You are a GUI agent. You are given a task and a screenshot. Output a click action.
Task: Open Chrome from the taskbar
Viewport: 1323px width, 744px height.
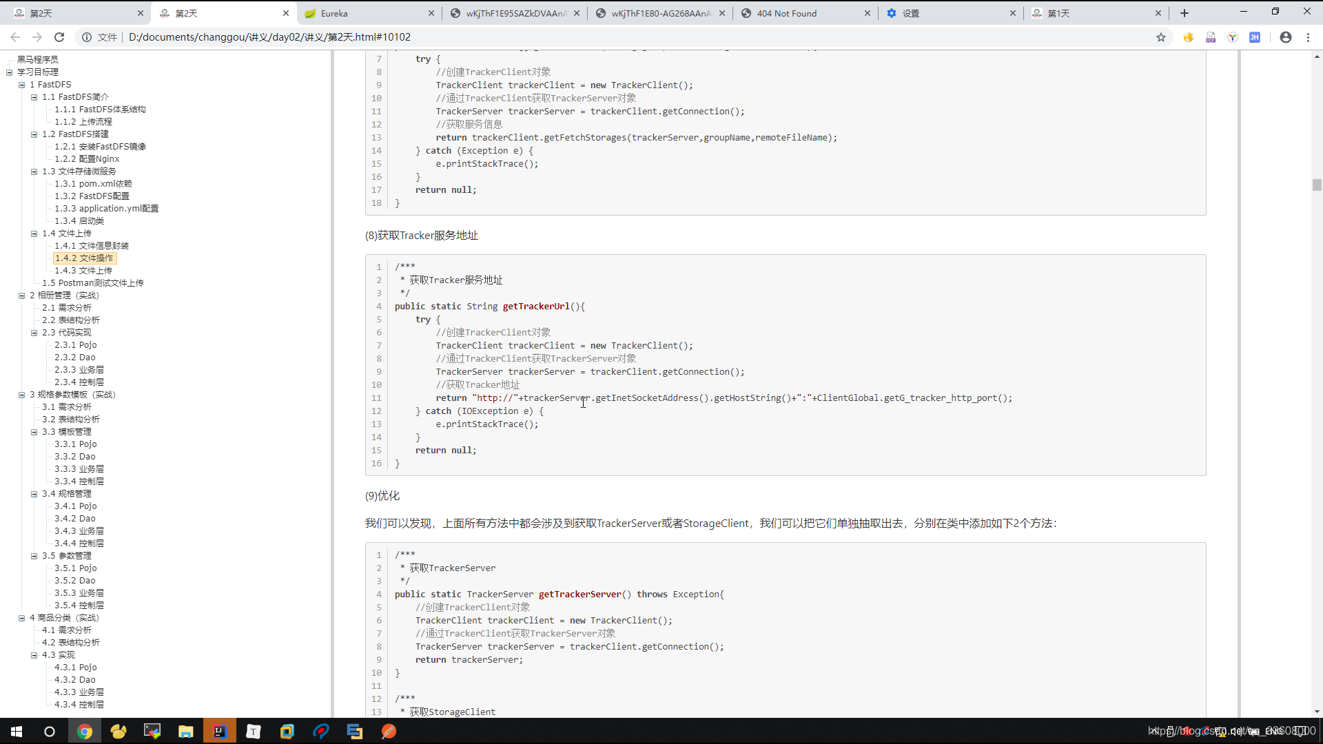tap(85, 732)
